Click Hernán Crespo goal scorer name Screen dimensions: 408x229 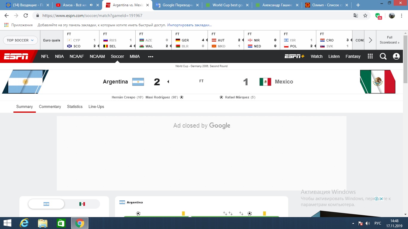tap(123, 97)
